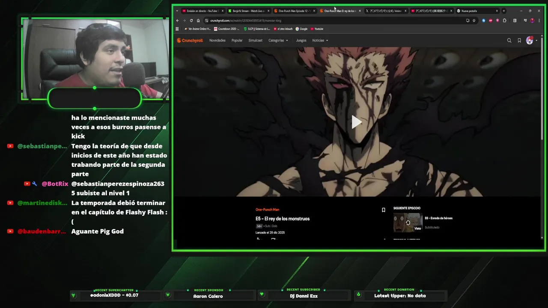
Task: Open Ver Anime Online bookmark
Action: (x=197, y=29)
